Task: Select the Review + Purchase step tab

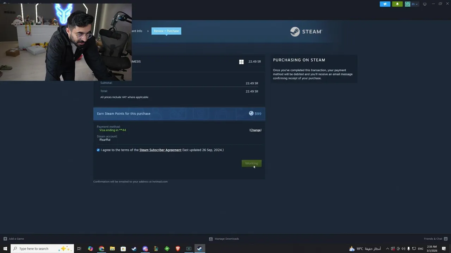Action: click(166, 31)
